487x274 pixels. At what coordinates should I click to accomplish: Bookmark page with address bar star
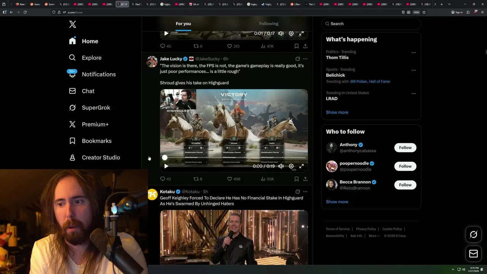(x=424, y=12)
